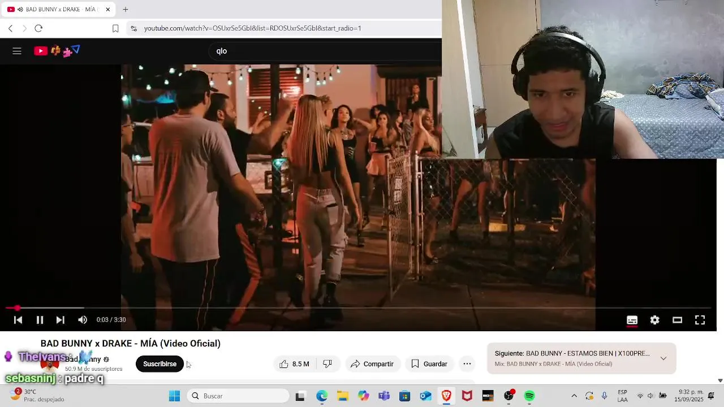Viewport: 724px width, 407px height.
Task: Skip to the previous video
Action: click(18, 320)
